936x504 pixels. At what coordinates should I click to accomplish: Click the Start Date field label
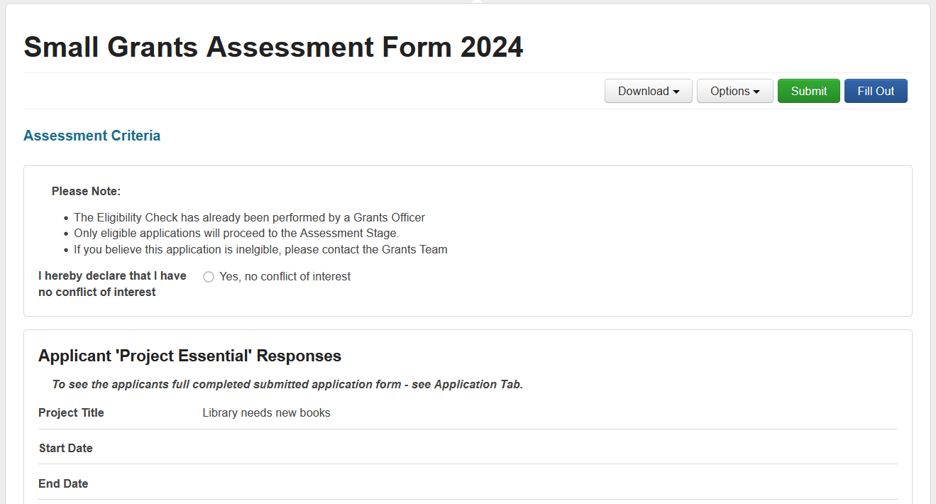pyautogui.click(x=65, y=449)
